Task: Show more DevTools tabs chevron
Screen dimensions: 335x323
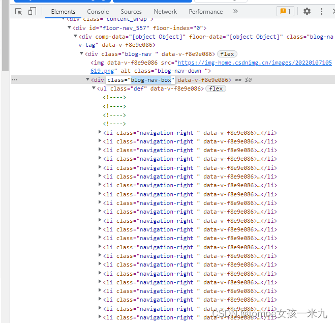Action: [235, 11]
